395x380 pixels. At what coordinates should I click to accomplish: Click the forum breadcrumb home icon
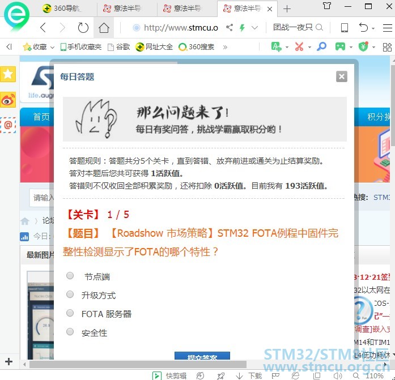click(x=25, y=221)
